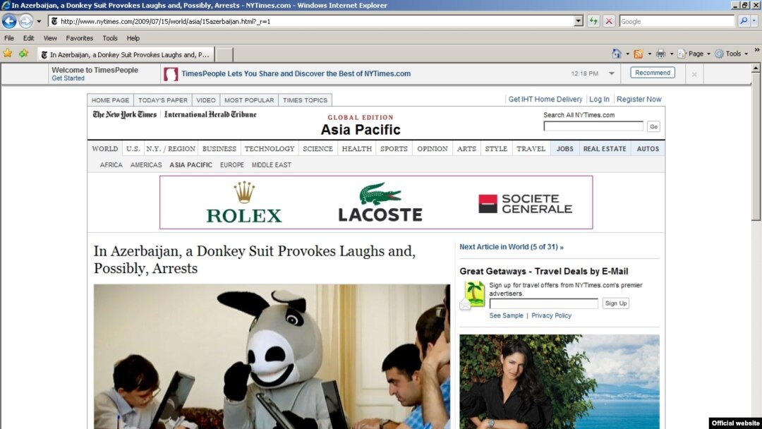Click the Print icon in toolbar
The height and width of the screenshot is (429, 762).
(660, 54)
